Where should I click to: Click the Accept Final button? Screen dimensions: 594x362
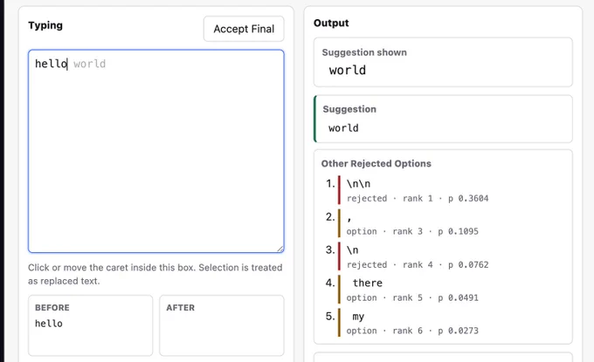[x=244, y=29]
